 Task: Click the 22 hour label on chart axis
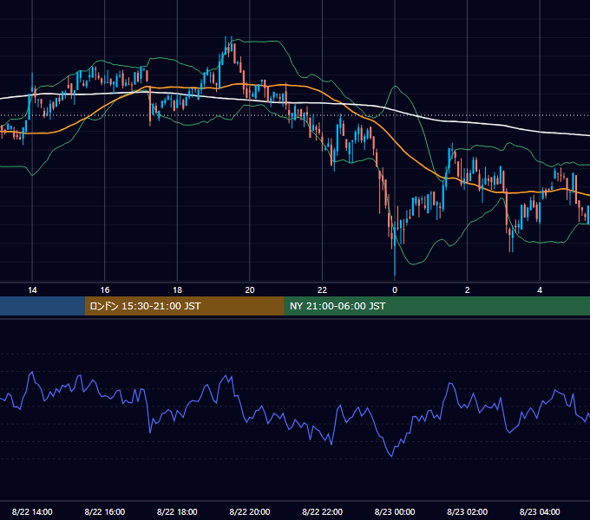click(x=322, y=290)
